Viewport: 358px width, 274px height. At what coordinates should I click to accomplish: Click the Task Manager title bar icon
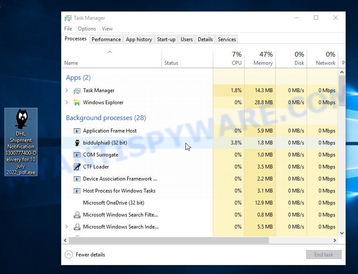68,18
